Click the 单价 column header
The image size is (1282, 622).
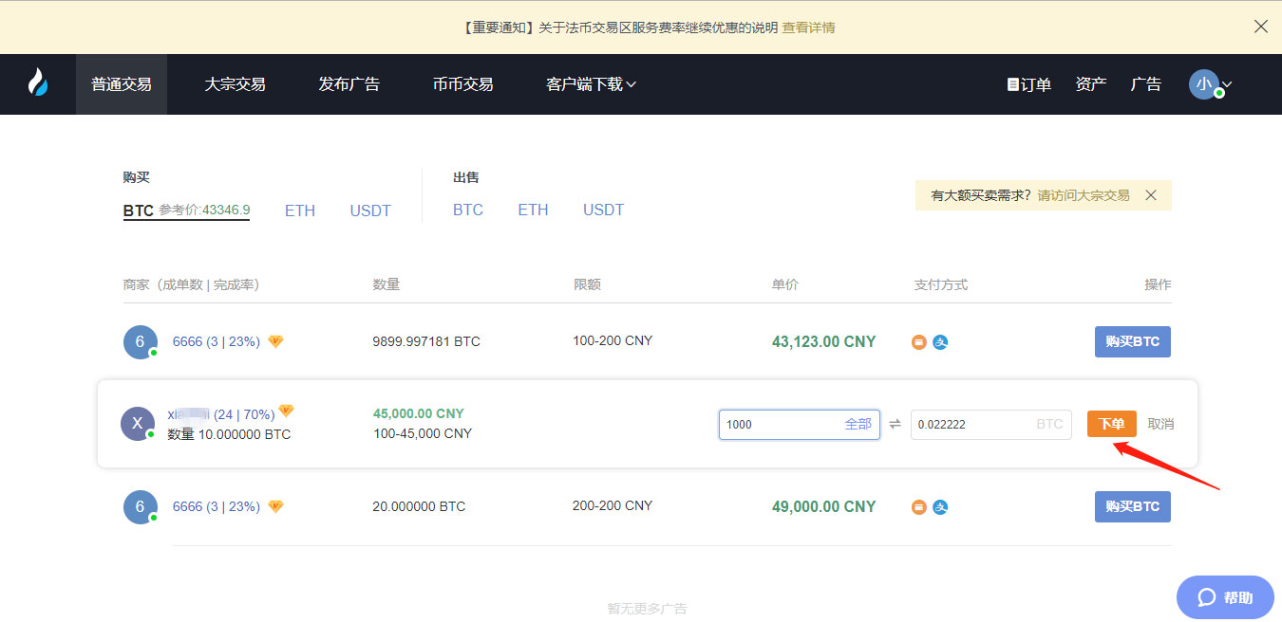(x=785, y=284)
